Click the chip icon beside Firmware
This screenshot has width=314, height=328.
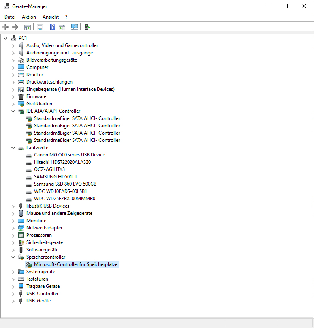click(x=21, y=96)
